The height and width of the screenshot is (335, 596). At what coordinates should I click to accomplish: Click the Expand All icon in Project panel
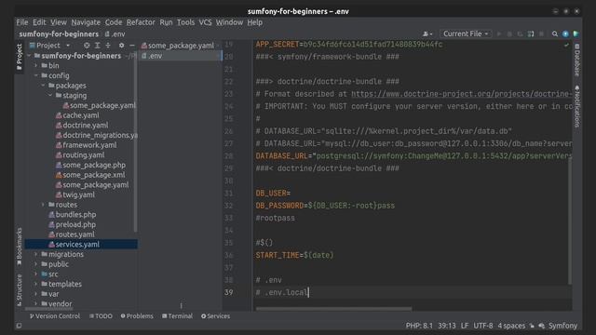pyautogui.click(x=97, y=46)
